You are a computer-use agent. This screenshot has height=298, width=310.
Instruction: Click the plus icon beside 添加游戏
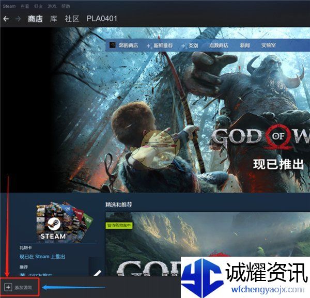tap(8, 287)
